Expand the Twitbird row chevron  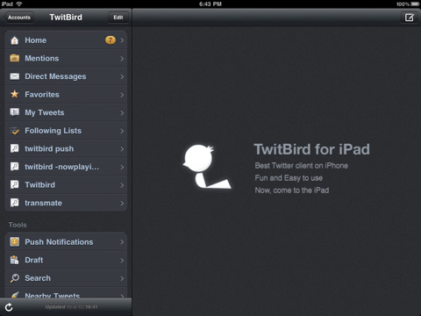tap(122, 185)
